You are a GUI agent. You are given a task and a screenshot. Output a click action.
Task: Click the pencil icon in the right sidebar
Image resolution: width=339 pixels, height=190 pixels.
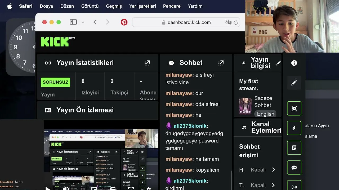294,83
